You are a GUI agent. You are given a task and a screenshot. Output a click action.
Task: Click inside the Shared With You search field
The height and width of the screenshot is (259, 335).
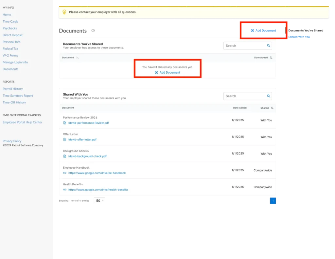[245, 96]
